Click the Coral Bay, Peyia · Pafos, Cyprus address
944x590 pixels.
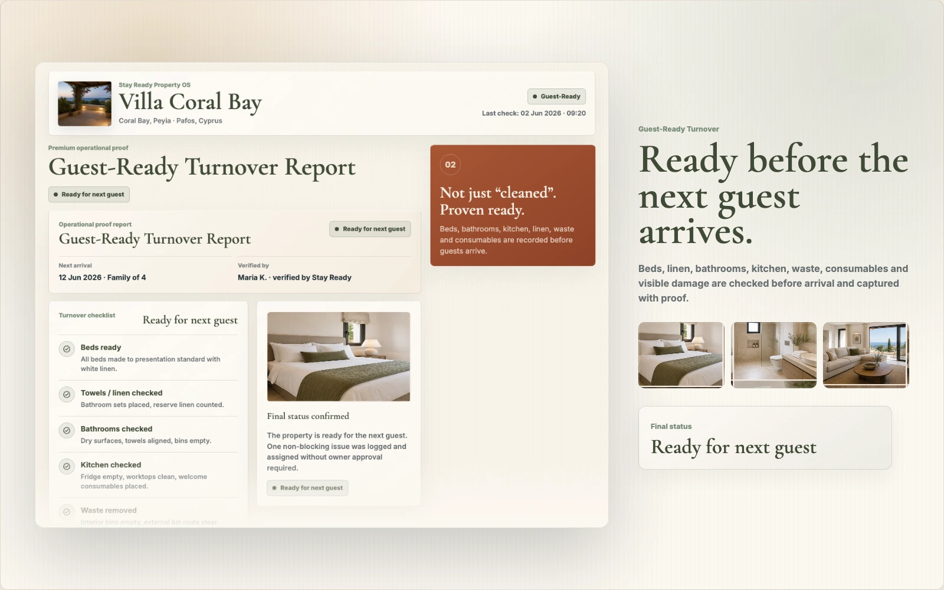pos(171,120)
